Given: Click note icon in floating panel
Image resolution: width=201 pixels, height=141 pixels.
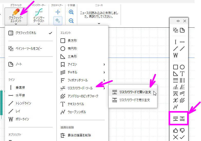Looking at the screenshot, I should click(182, 30).
